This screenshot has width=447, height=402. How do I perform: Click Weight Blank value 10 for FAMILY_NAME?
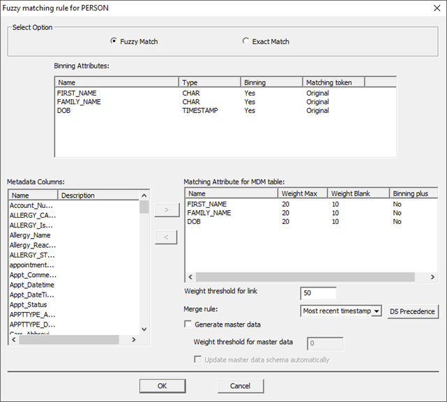coord(335,213)
